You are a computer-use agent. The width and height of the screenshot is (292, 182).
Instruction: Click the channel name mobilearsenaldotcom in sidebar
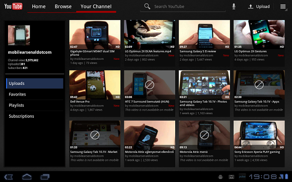click(x=30, y=52)
